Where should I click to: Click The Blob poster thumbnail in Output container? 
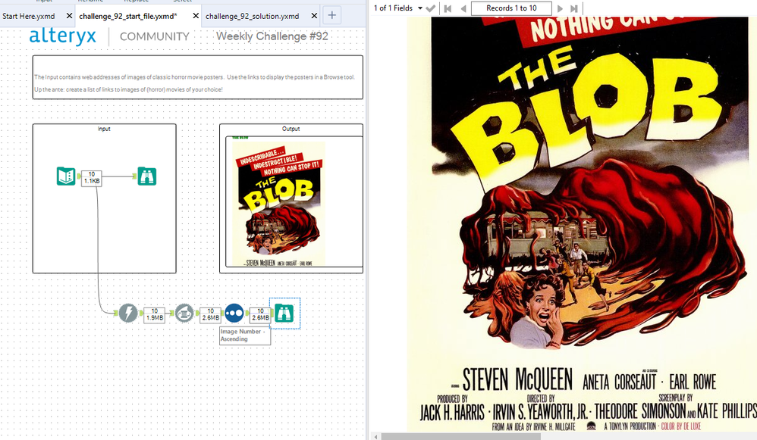(x=278, y=204)
